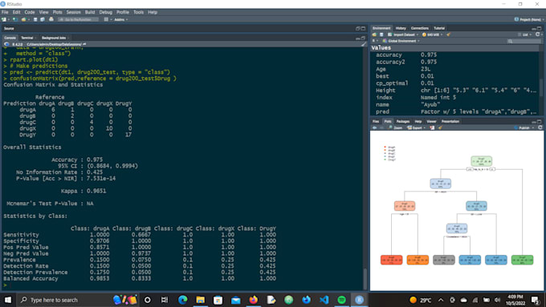This screenshot has height=307, width=546.
Task: Open the List view dropdown in Environment pane
Action: coord(524,34)
